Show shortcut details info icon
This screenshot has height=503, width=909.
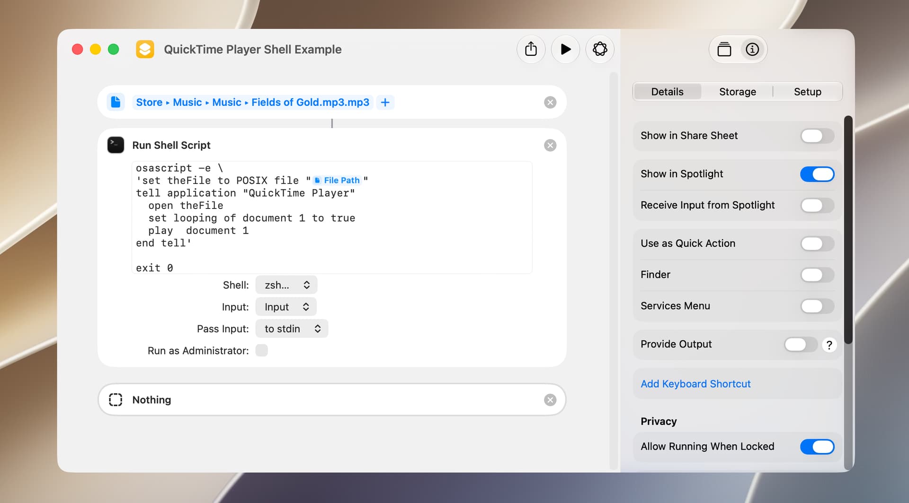752,49
